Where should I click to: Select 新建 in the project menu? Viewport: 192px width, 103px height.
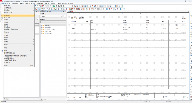tap(18, 15)
